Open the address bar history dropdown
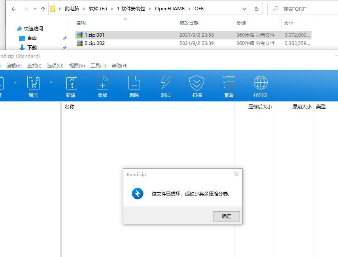The width and height of the screenshot is (338, 257). [x=244, y=9]
